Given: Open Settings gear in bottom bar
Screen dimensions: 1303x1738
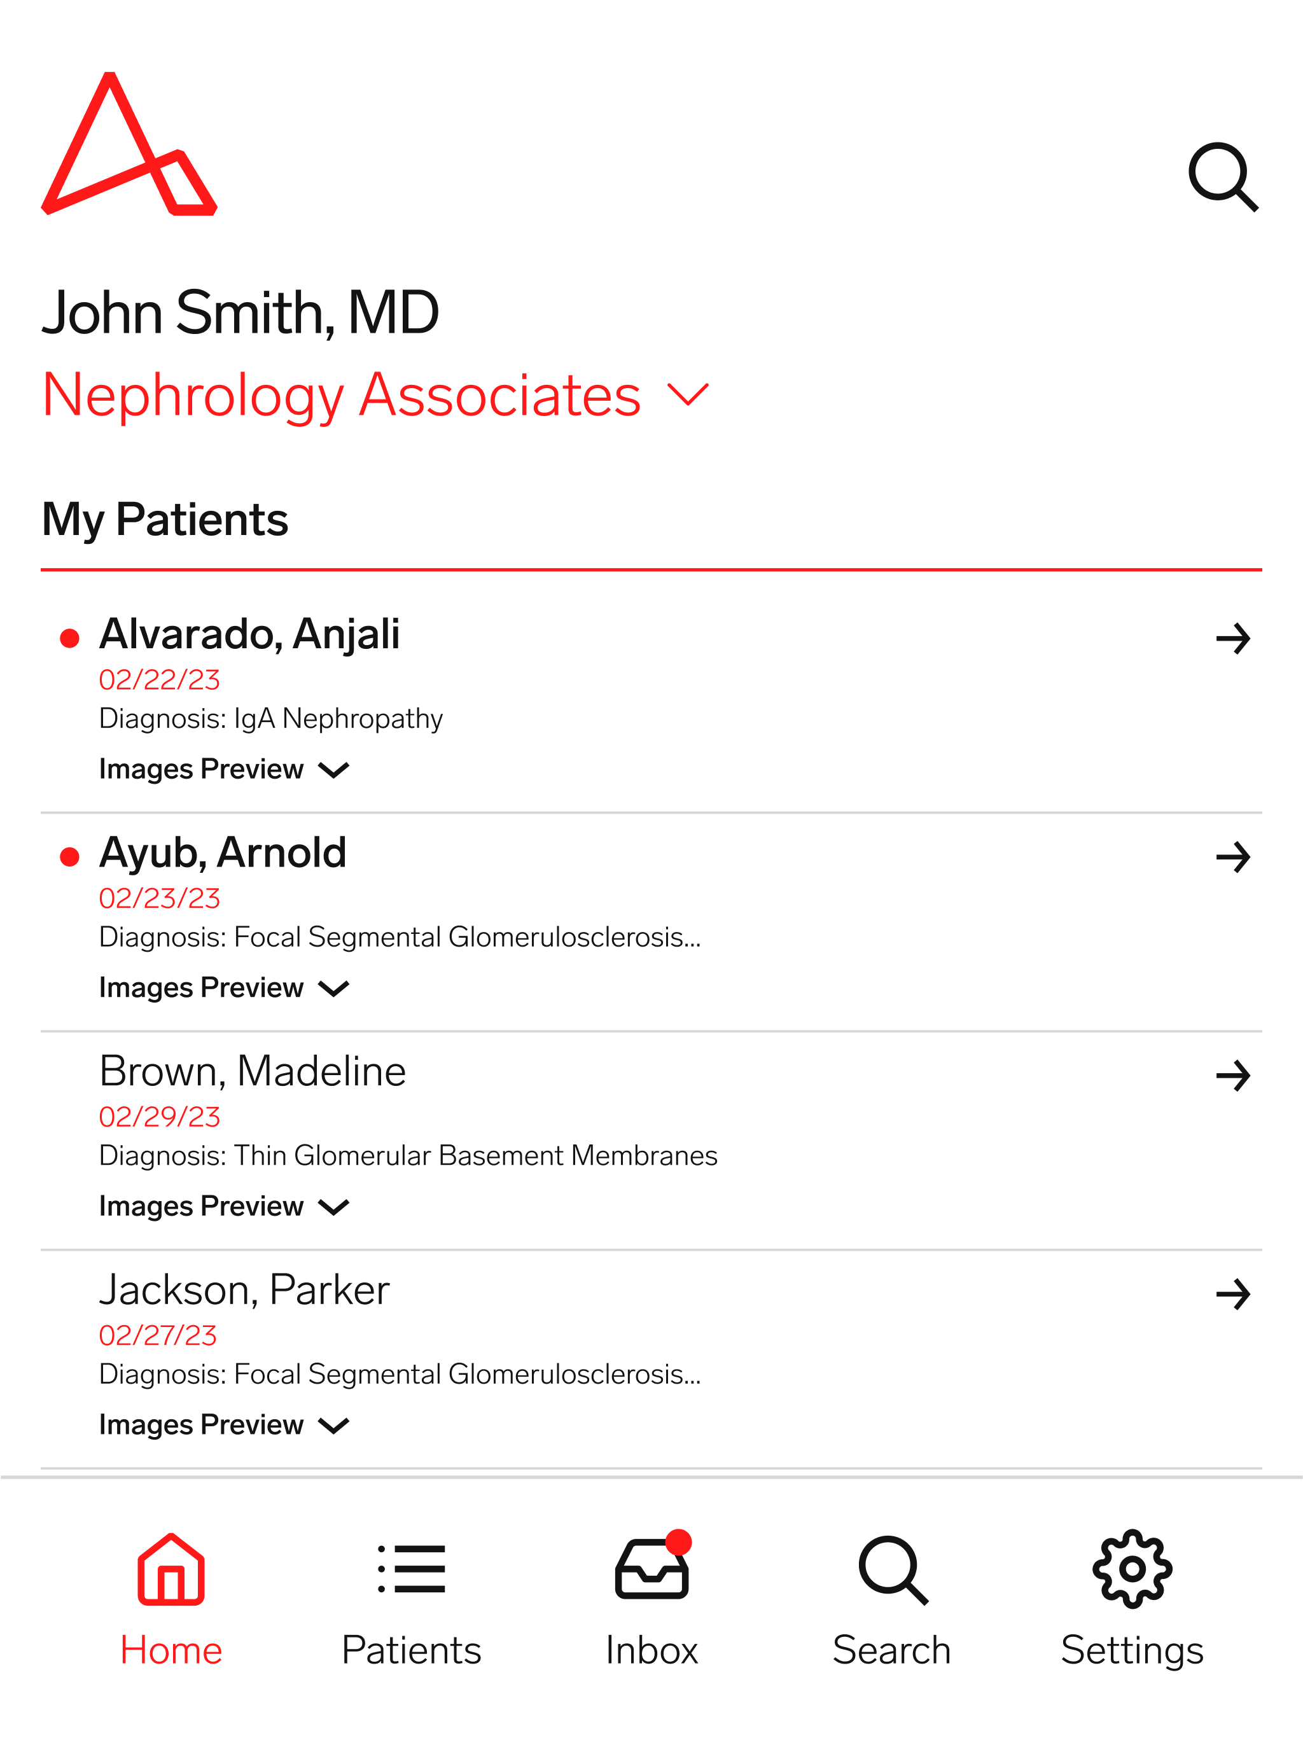Looking at the screenshot, I should point(1132,1599).
